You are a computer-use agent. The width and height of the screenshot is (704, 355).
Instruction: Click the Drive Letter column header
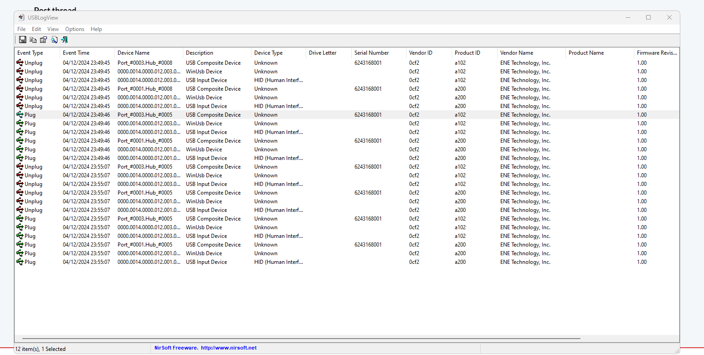[x=329, y=53]
